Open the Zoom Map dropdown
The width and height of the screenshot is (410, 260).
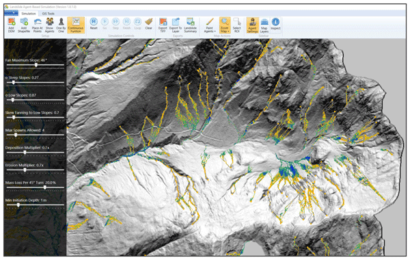click(225, 25)
